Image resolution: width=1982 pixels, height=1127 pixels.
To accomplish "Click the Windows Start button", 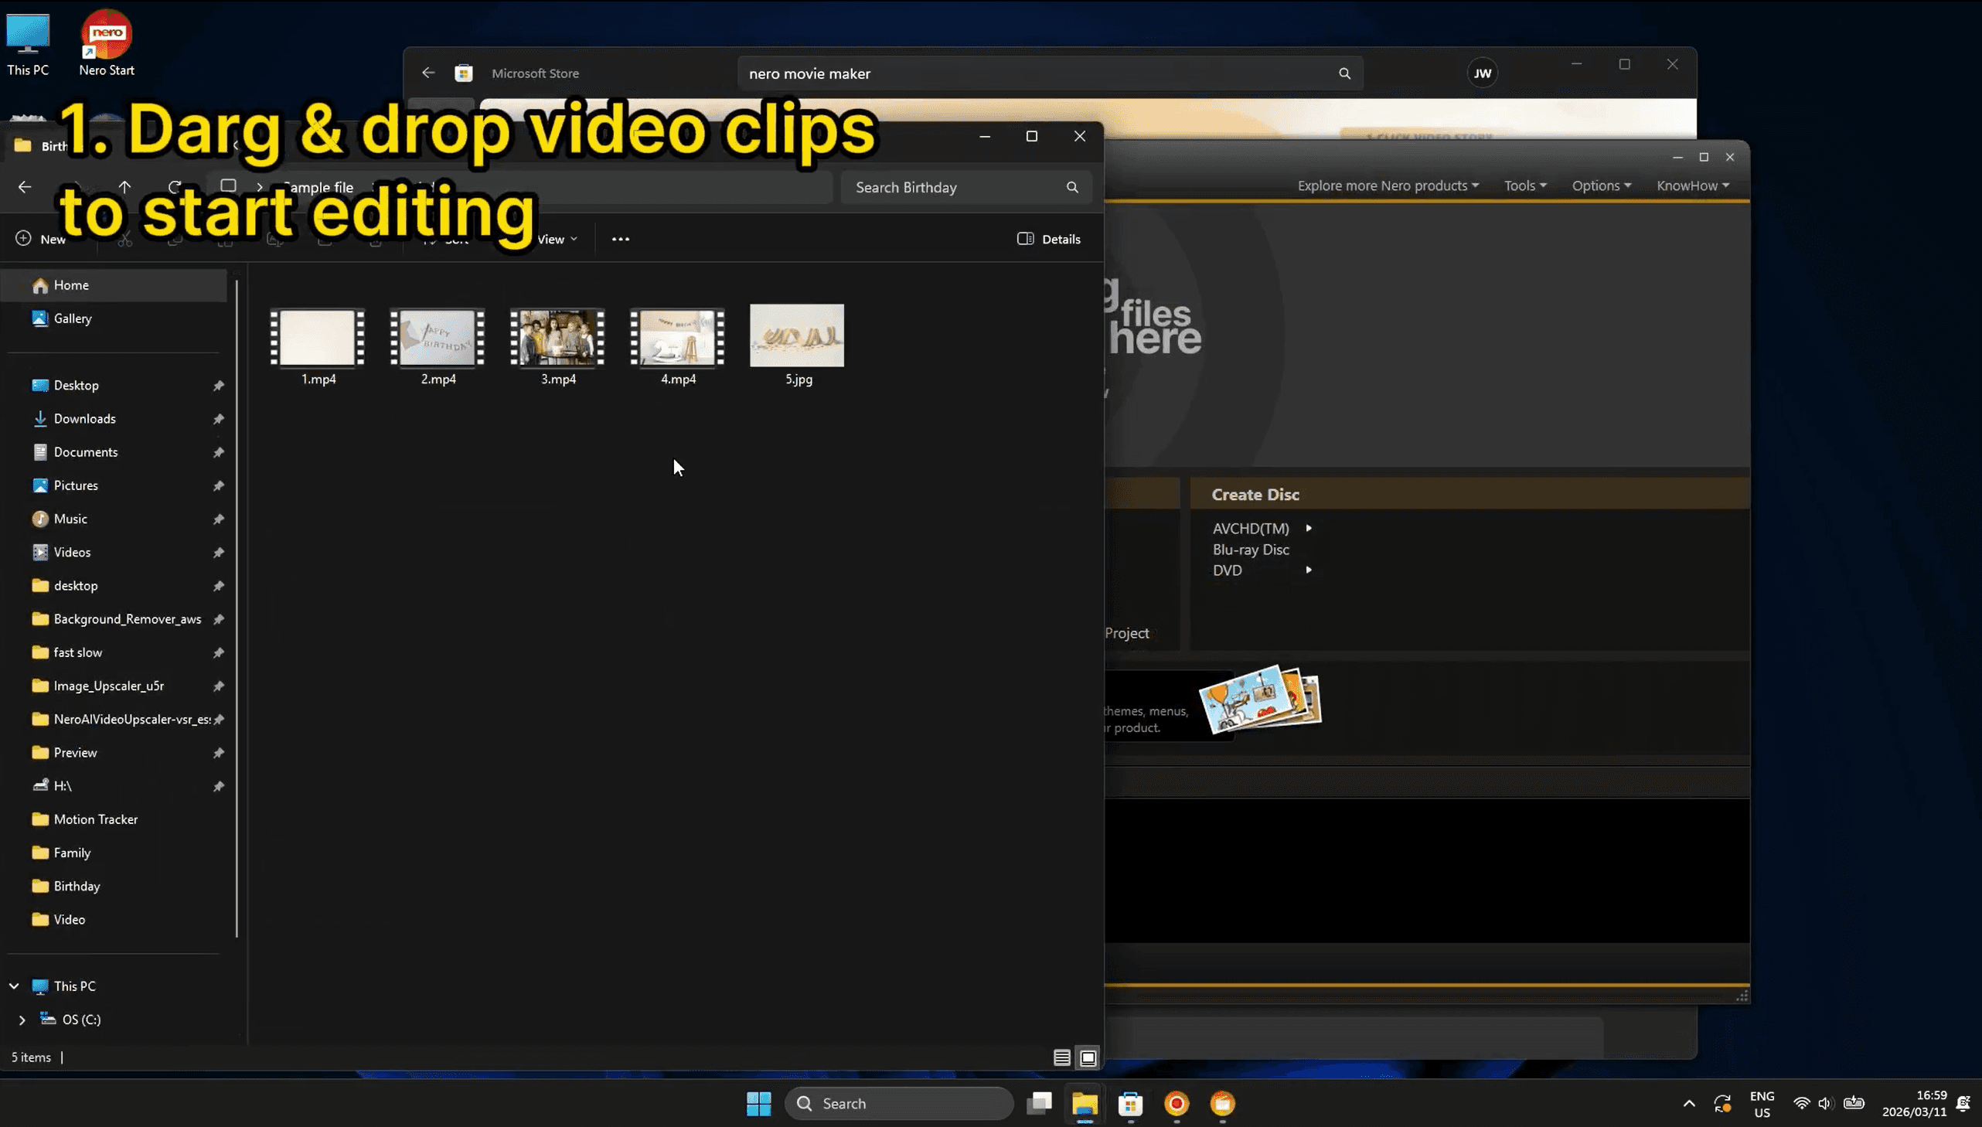I will coord(758,1104).
